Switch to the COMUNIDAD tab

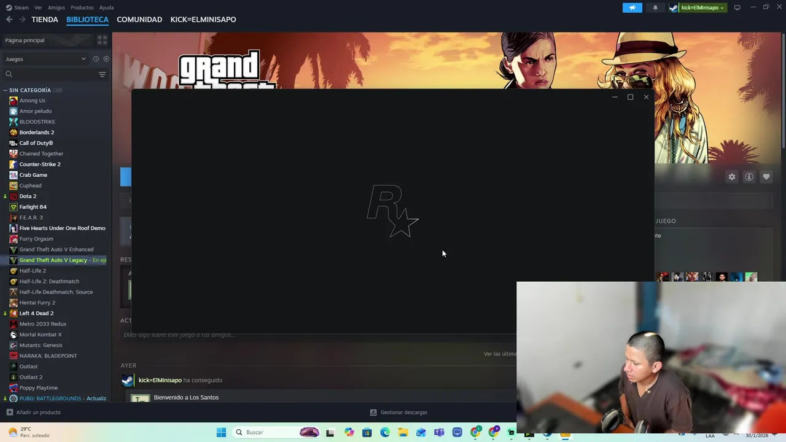(139, 20)
